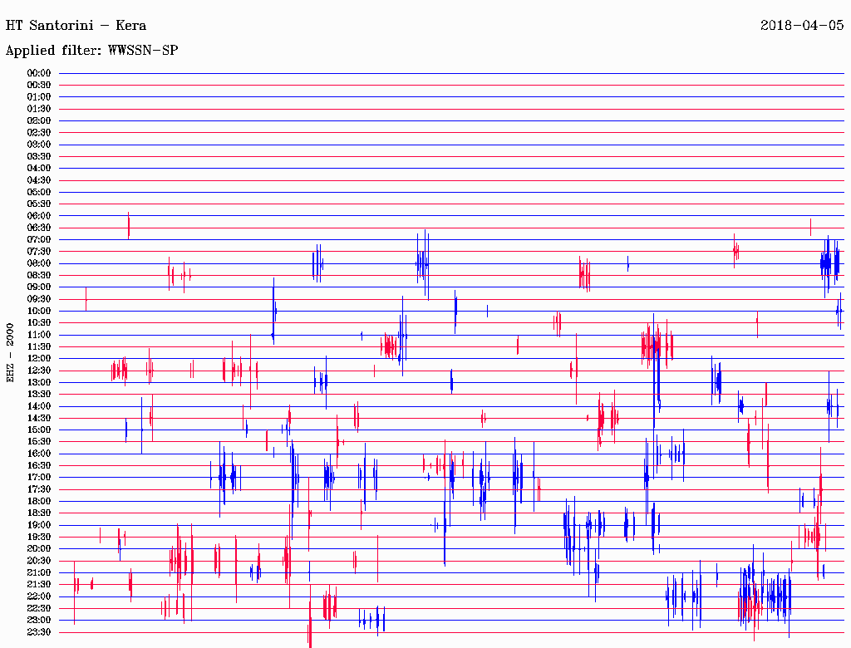Click the Applied filter WWSSN-SP text
The height and width of the screenshot is (648, 851).
[91, 50]
